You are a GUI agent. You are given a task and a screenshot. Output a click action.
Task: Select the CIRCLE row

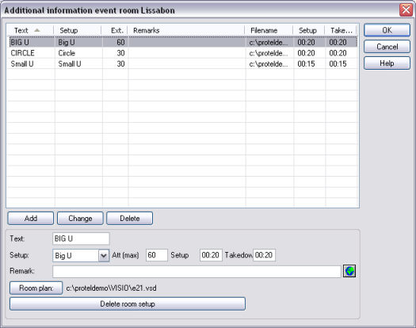coord(182,53)
